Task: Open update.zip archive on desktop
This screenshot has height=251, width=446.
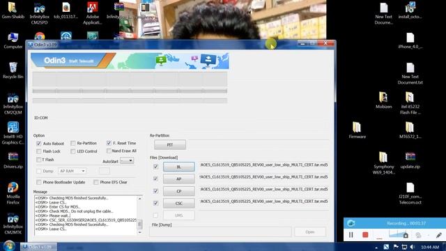Action: pos(410,160)
